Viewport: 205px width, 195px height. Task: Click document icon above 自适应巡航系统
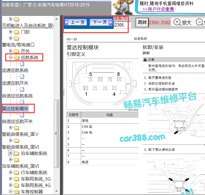[22, 89]
